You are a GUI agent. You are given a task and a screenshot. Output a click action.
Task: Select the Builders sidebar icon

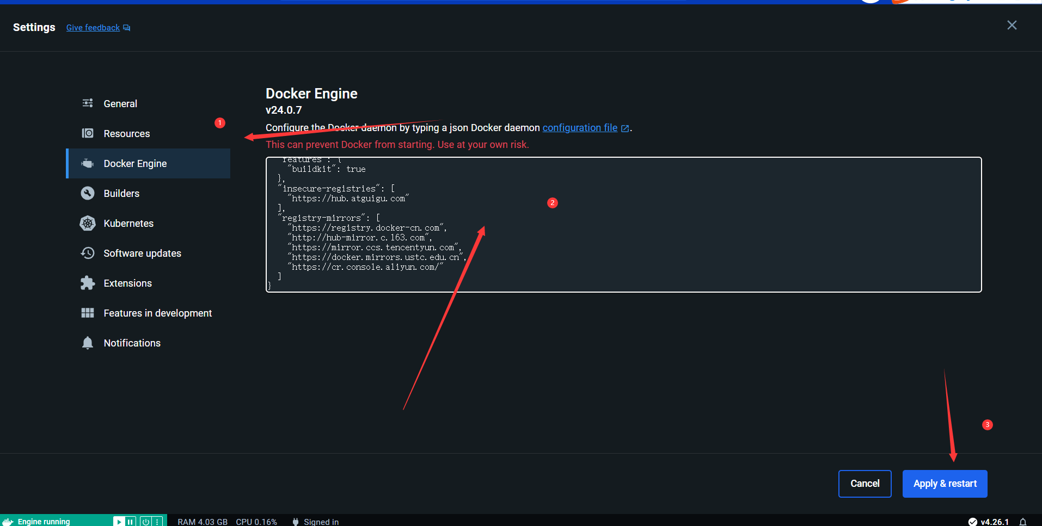click(88, 193)
